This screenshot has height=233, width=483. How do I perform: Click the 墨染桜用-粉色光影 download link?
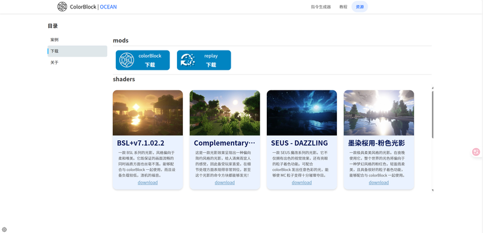(379, 182)
